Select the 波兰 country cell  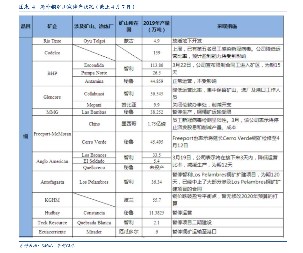129,200
